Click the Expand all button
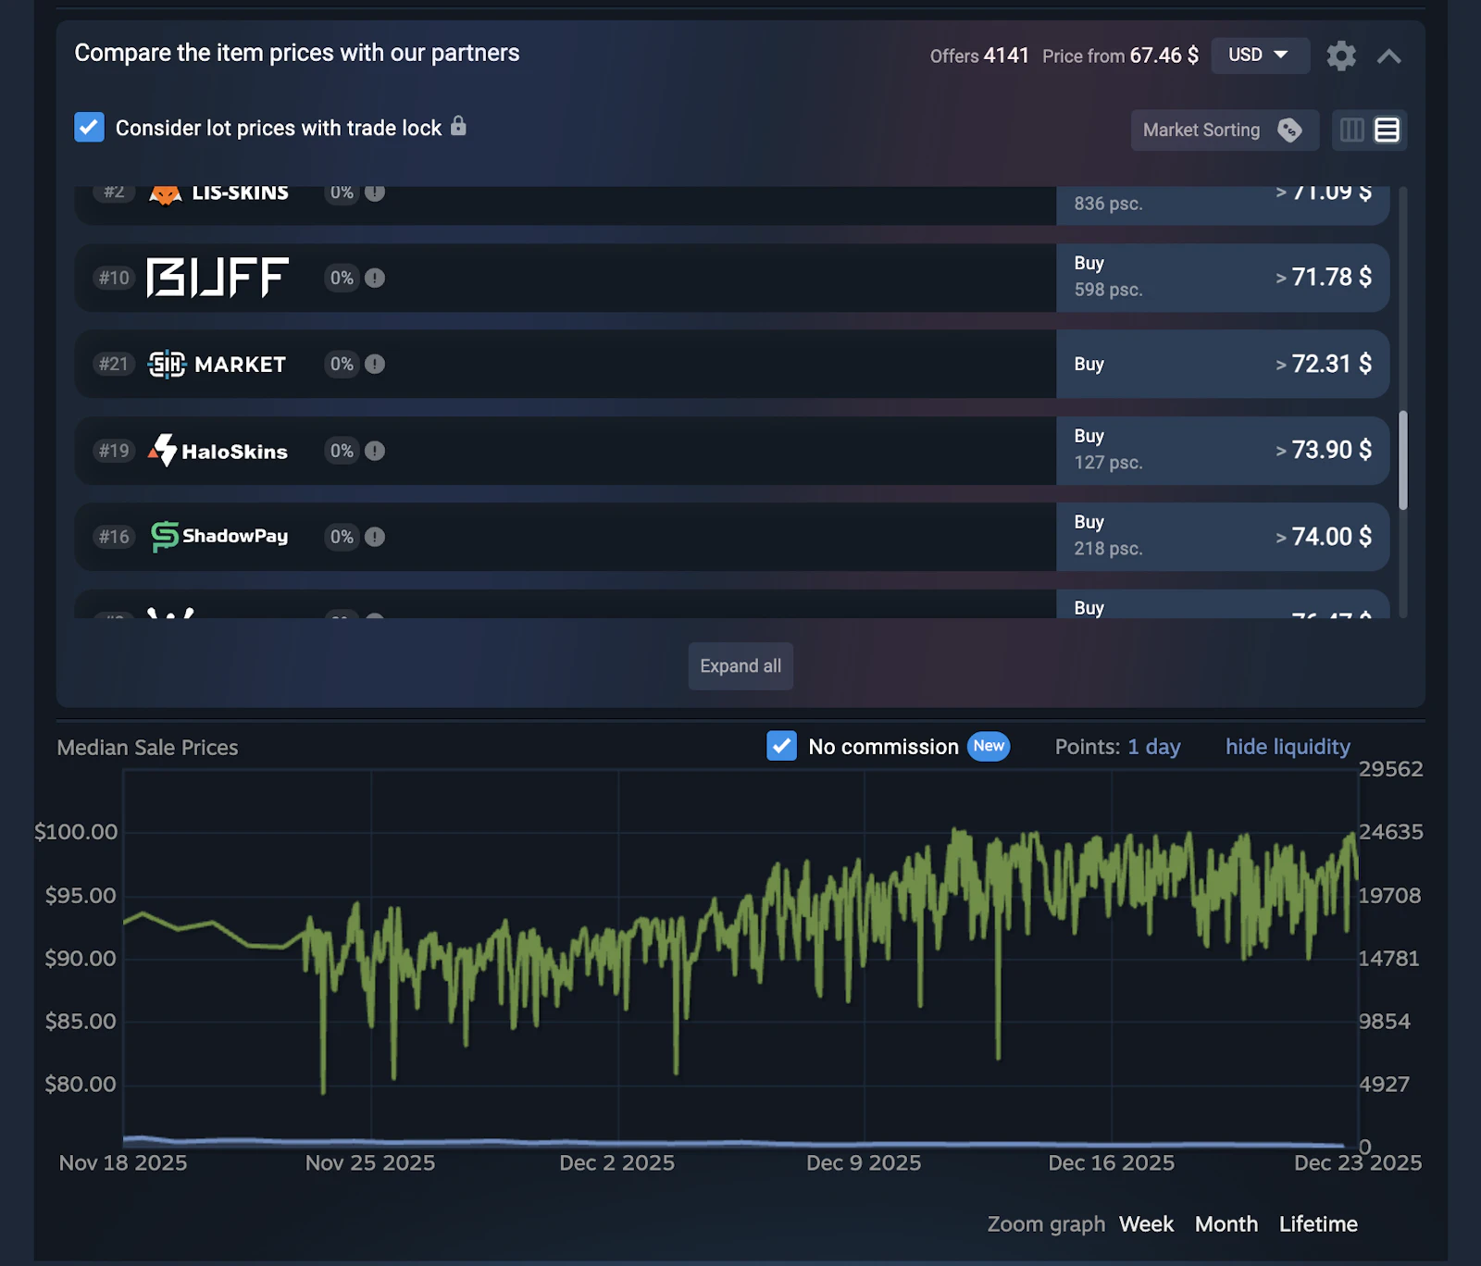 [x=740, y=666]
